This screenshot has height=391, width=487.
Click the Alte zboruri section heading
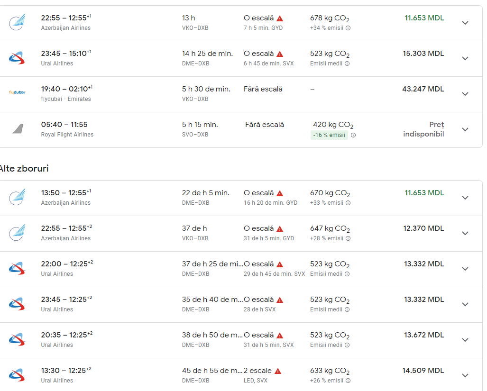coord(24,168)
